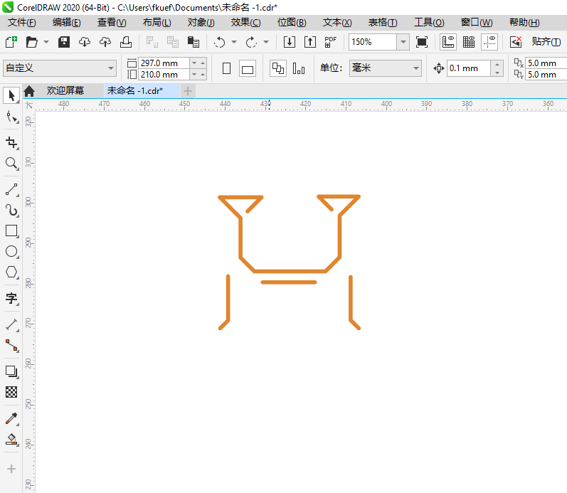Image resolution: width=567 pixels, height=493 pixels.
Task: Toggle the grid display
Action: point(469,42)
